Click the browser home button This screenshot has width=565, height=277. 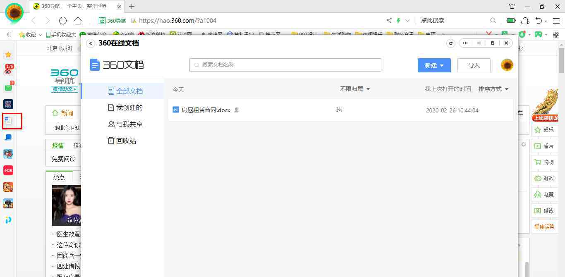78,21
